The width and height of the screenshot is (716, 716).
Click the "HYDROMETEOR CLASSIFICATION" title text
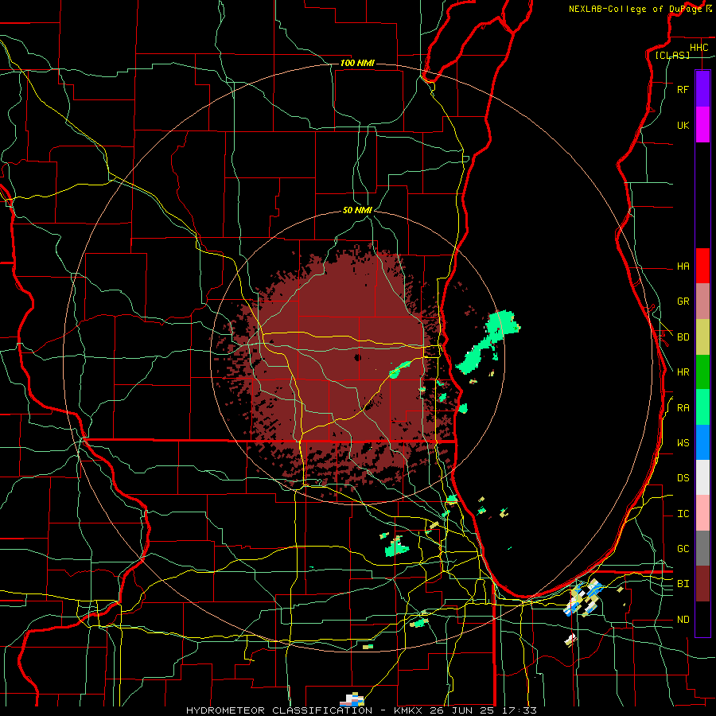point(279,710)
